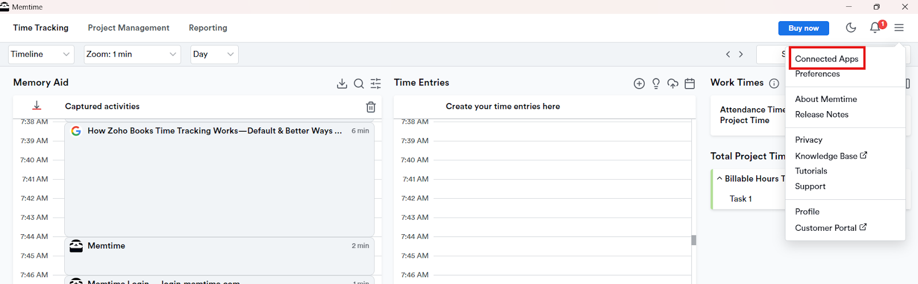The image size is (918, 284).
Task: Open the Privacy menu item
Action: (x=808, y=140)
